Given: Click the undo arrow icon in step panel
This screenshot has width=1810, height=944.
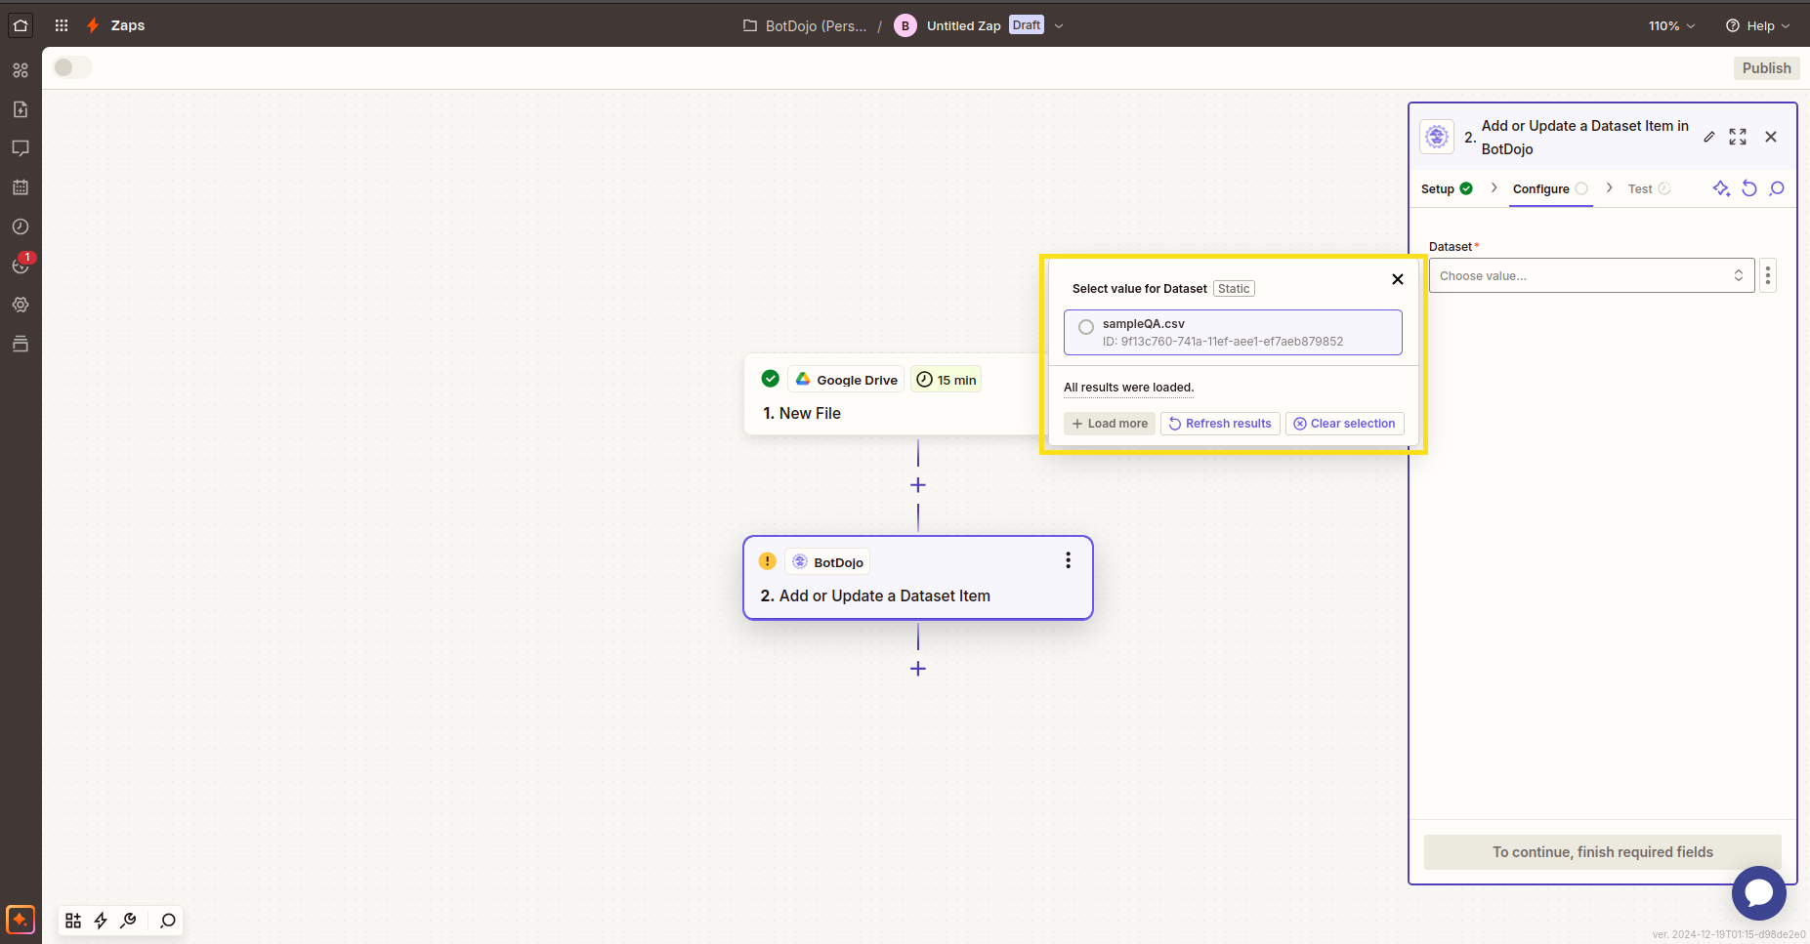Looking at the screenshot, I should point(1749,188).
